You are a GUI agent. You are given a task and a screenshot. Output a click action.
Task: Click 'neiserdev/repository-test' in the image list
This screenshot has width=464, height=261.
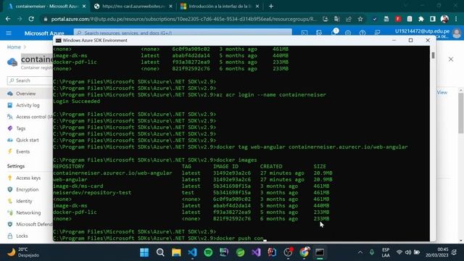(x=92, y=193)
